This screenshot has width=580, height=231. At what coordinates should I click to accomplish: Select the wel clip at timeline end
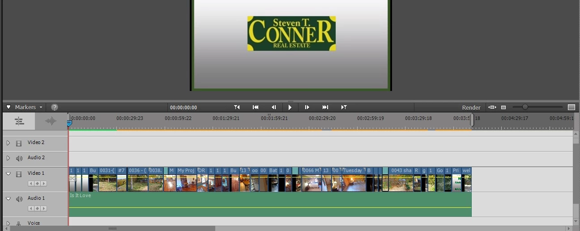[466, 180]
